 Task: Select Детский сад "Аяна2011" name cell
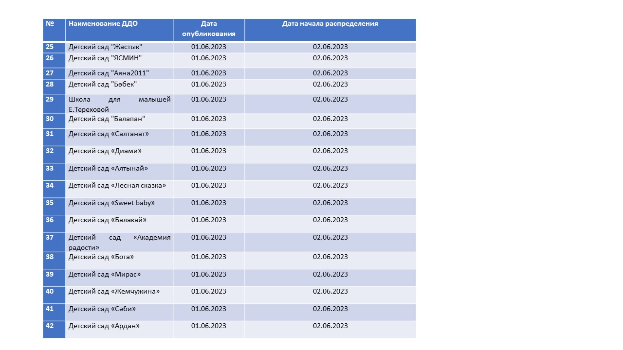tap(109, 73)
